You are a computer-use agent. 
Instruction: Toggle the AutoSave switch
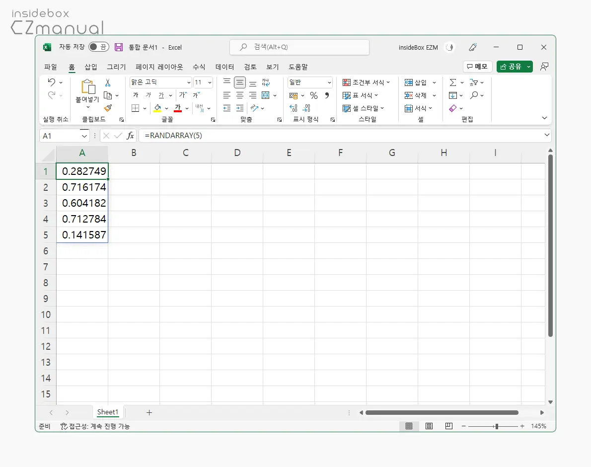click(x=99, y=47)
